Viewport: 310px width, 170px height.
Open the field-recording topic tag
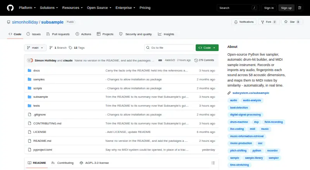[x=274, y=122]
